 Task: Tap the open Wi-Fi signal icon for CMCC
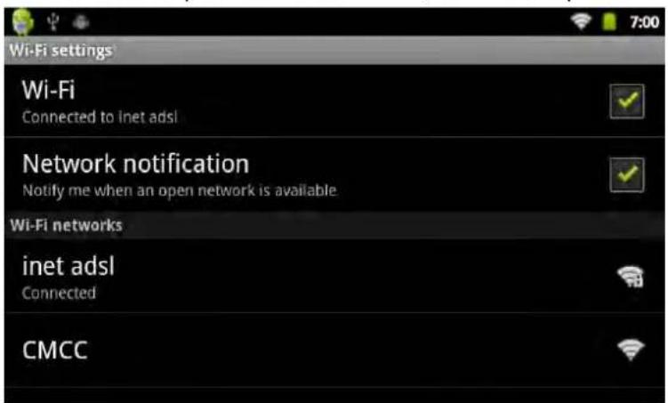(x=631, y=350)
